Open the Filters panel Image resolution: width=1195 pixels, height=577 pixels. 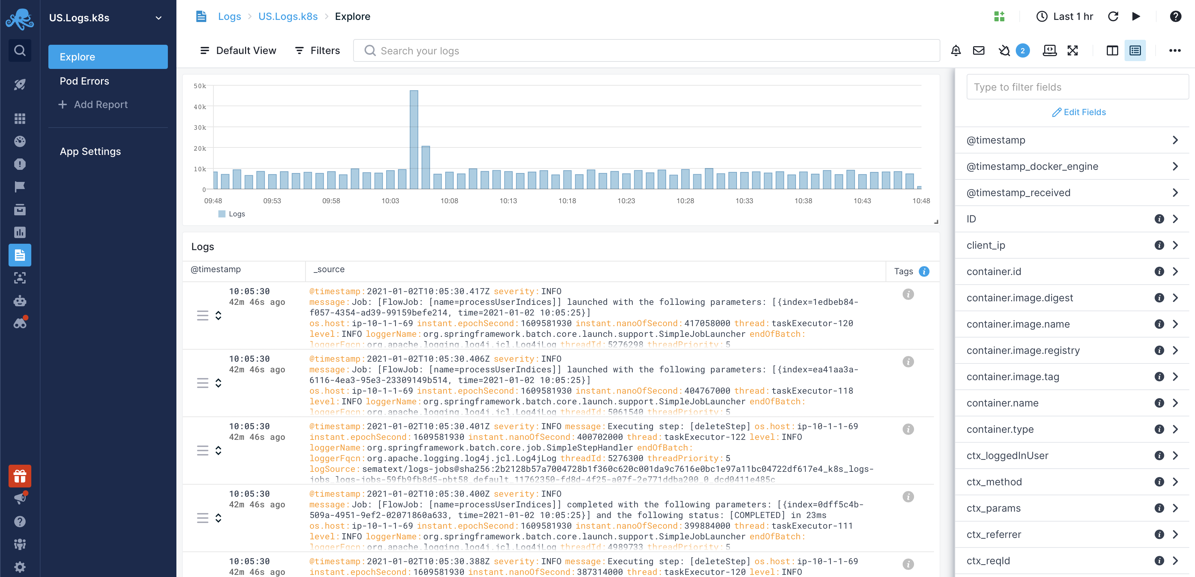tap(318, 50)
